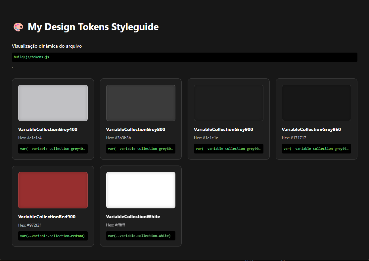The image size is (369, 261).
Task: Click the var(--variable-collection-grey90… code box
Action: tap(228, 149)
